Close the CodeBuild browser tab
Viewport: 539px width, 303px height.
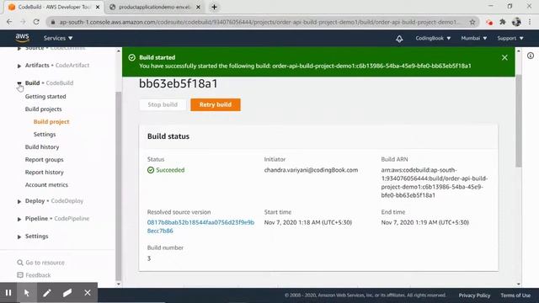(98, 7)
